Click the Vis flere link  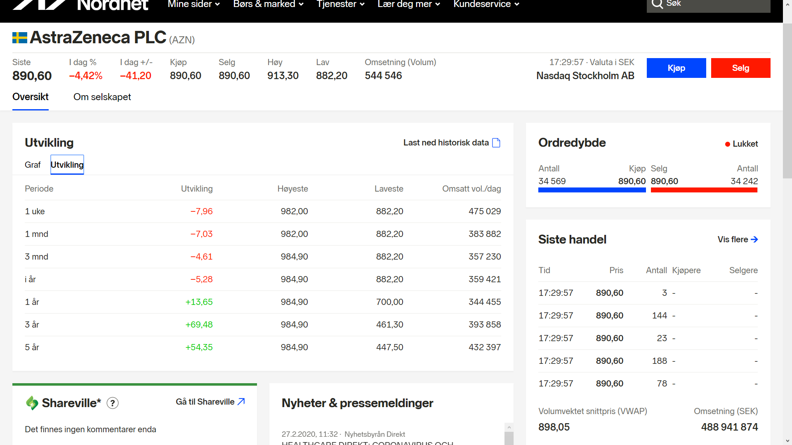(x=738, y=239)
